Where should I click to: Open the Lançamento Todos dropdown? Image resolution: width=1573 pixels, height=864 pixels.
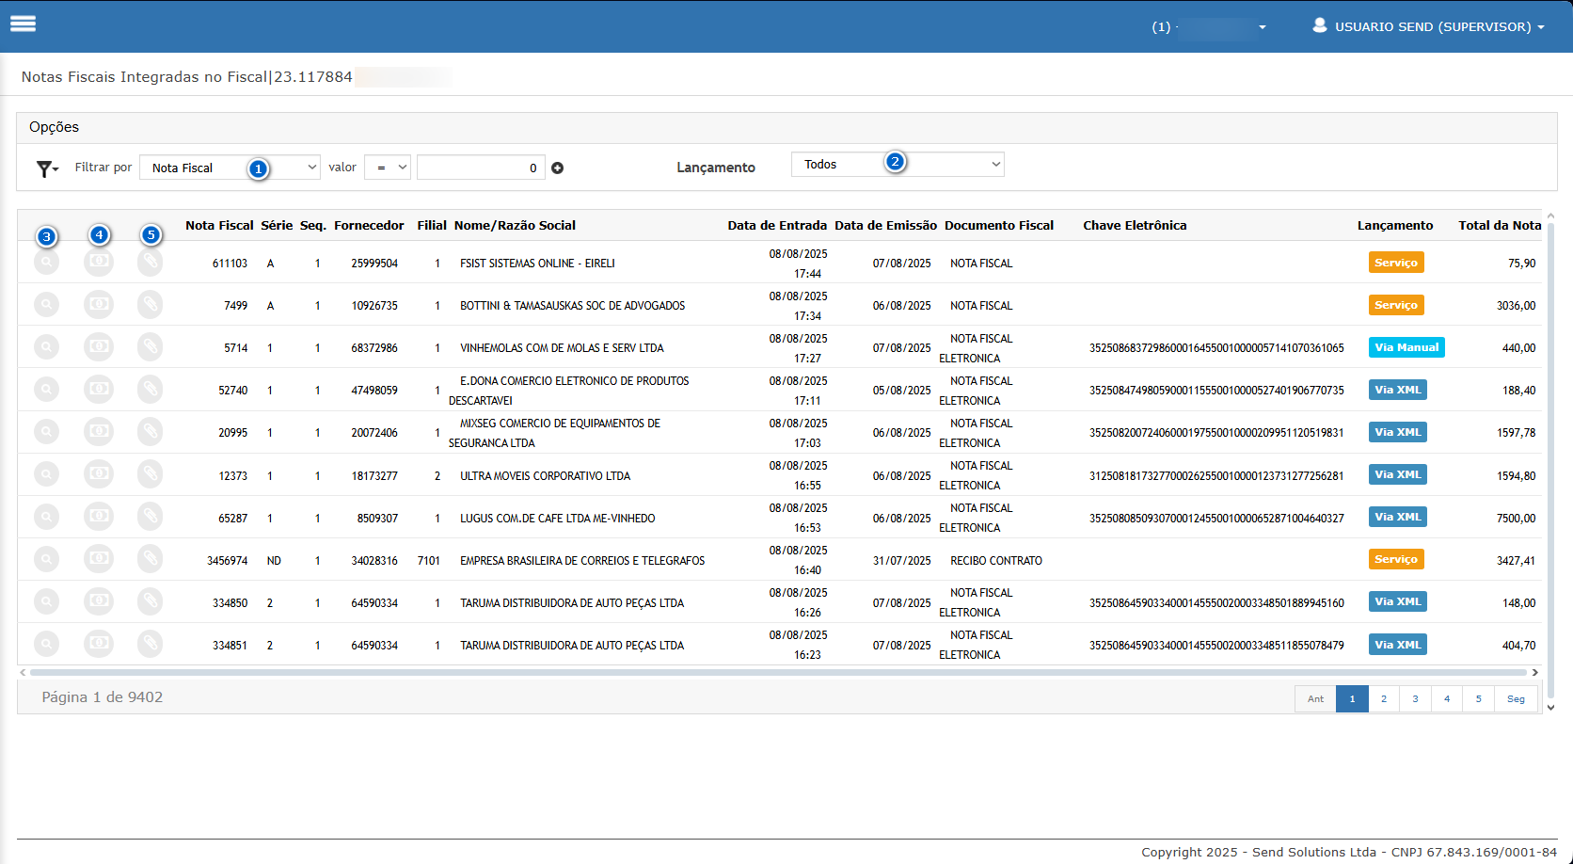pyautogui.click(x=898, y=164)
